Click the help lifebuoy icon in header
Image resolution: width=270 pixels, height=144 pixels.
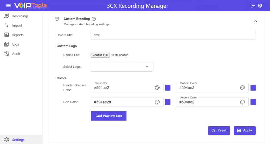(260, 6)
